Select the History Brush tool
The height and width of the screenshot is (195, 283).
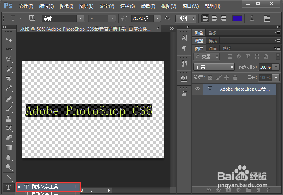(x=9, y=128)
